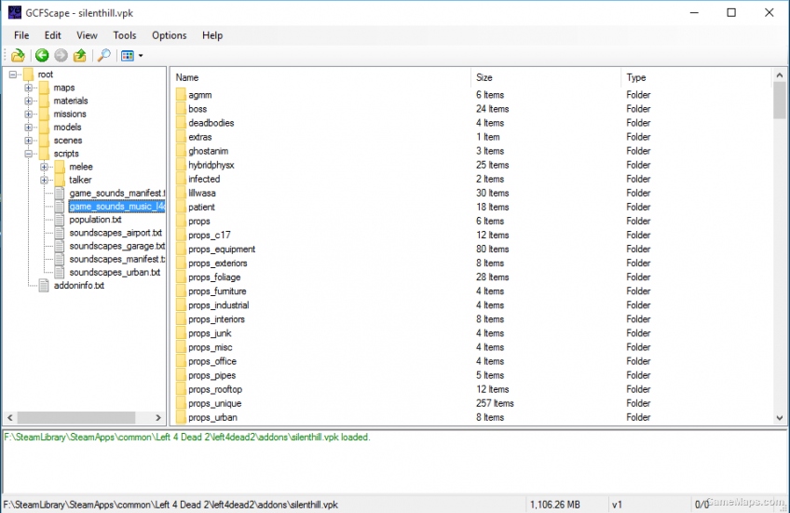The image size is (790, 513).
Task: Click the Up one folder icon
Action: coord(80,56)
